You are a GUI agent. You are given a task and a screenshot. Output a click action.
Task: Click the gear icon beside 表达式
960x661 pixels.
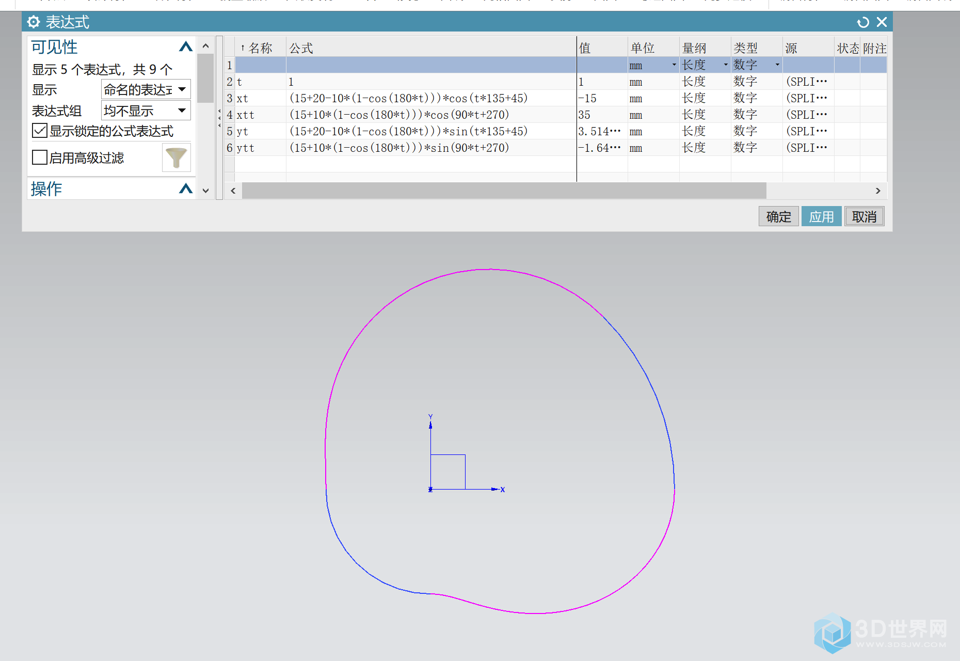34,22
